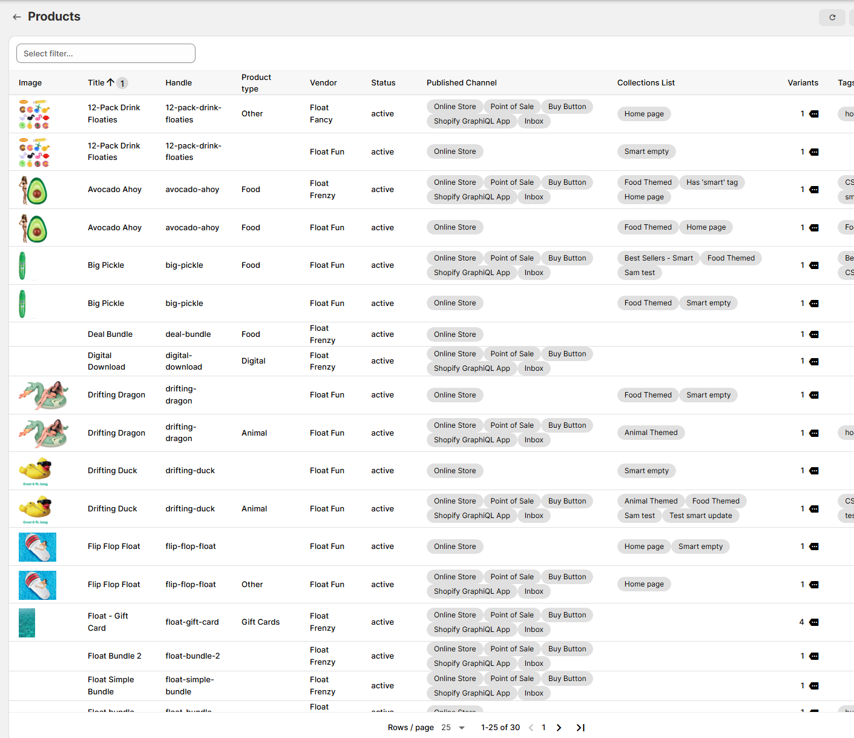The image size is (854, 738).
Task: Sort by the Status column header
Action: (383, 83)
